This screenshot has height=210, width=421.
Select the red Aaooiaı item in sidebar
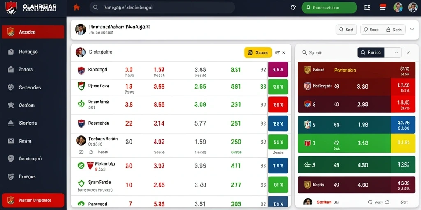click(x=33, y=32)
